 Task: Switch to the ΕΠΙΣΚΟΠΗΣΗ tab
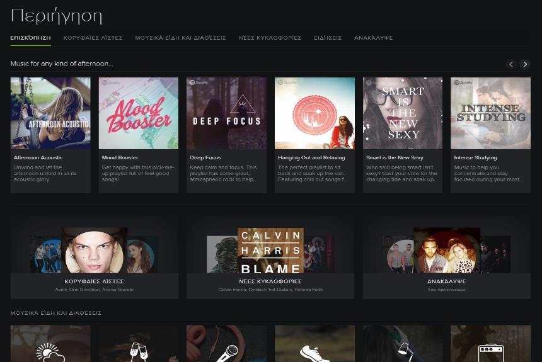(x=30, y=38)
